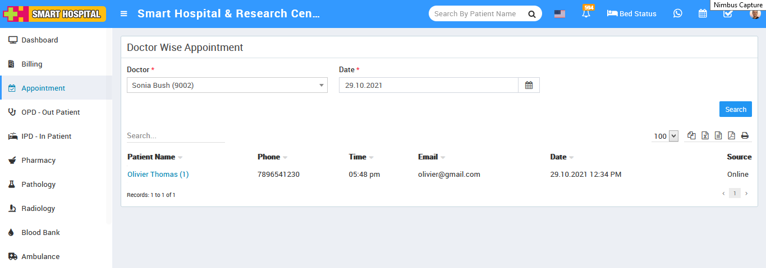Export appointments as PDF

(x=731, y=135)
